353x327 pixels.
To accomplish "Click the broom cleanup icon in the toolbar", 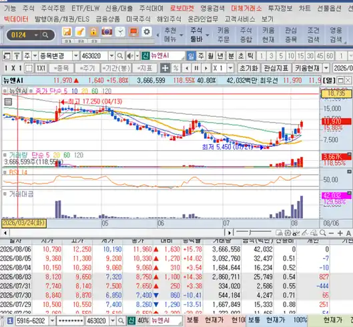I will pos(80,32).
